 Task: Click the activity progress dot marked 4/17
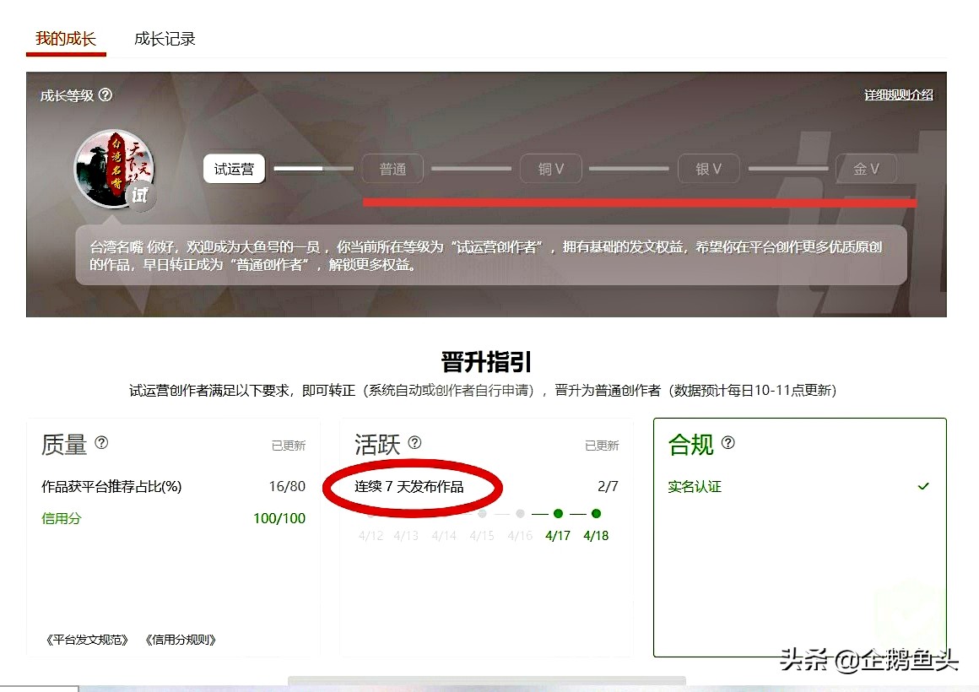pos(558,513)
